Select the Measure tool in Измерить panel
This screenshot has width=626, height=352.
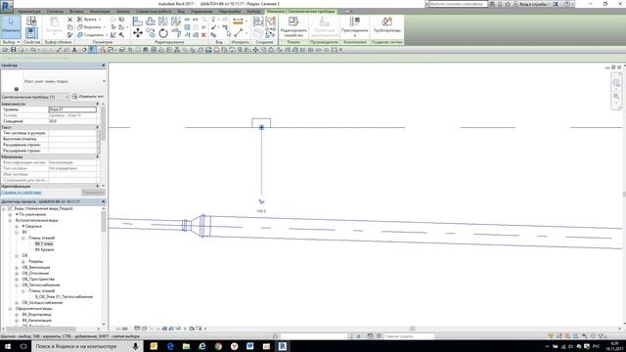pyautogui.click(x=239, y=22)
